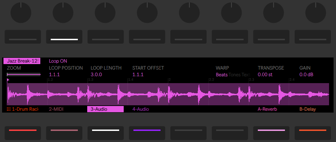Click the START OFFSET parameter label

[x=148, y=68]
